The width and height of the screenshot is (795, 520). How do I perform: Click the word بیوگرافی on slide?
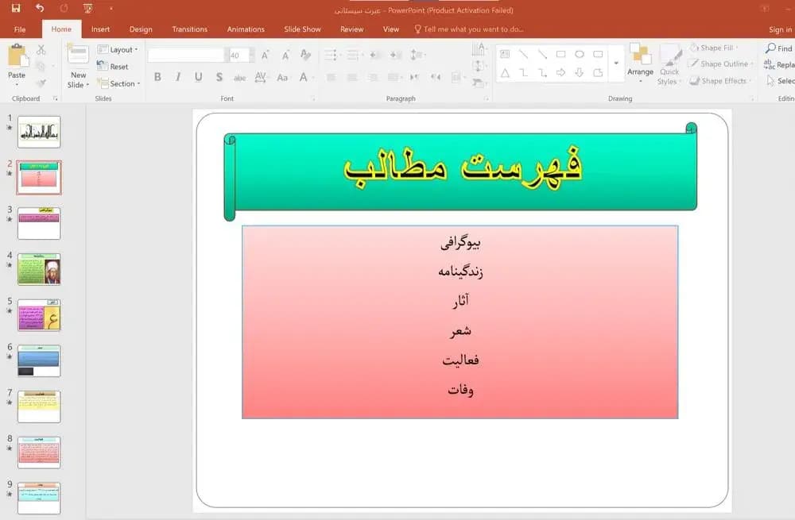click(460, 243)
